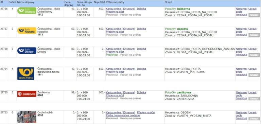The height and width of the screenshot is (124, 261).
Task: Open Upravit for Balík Do balíkovny row
Action: [x=253, y=9]
